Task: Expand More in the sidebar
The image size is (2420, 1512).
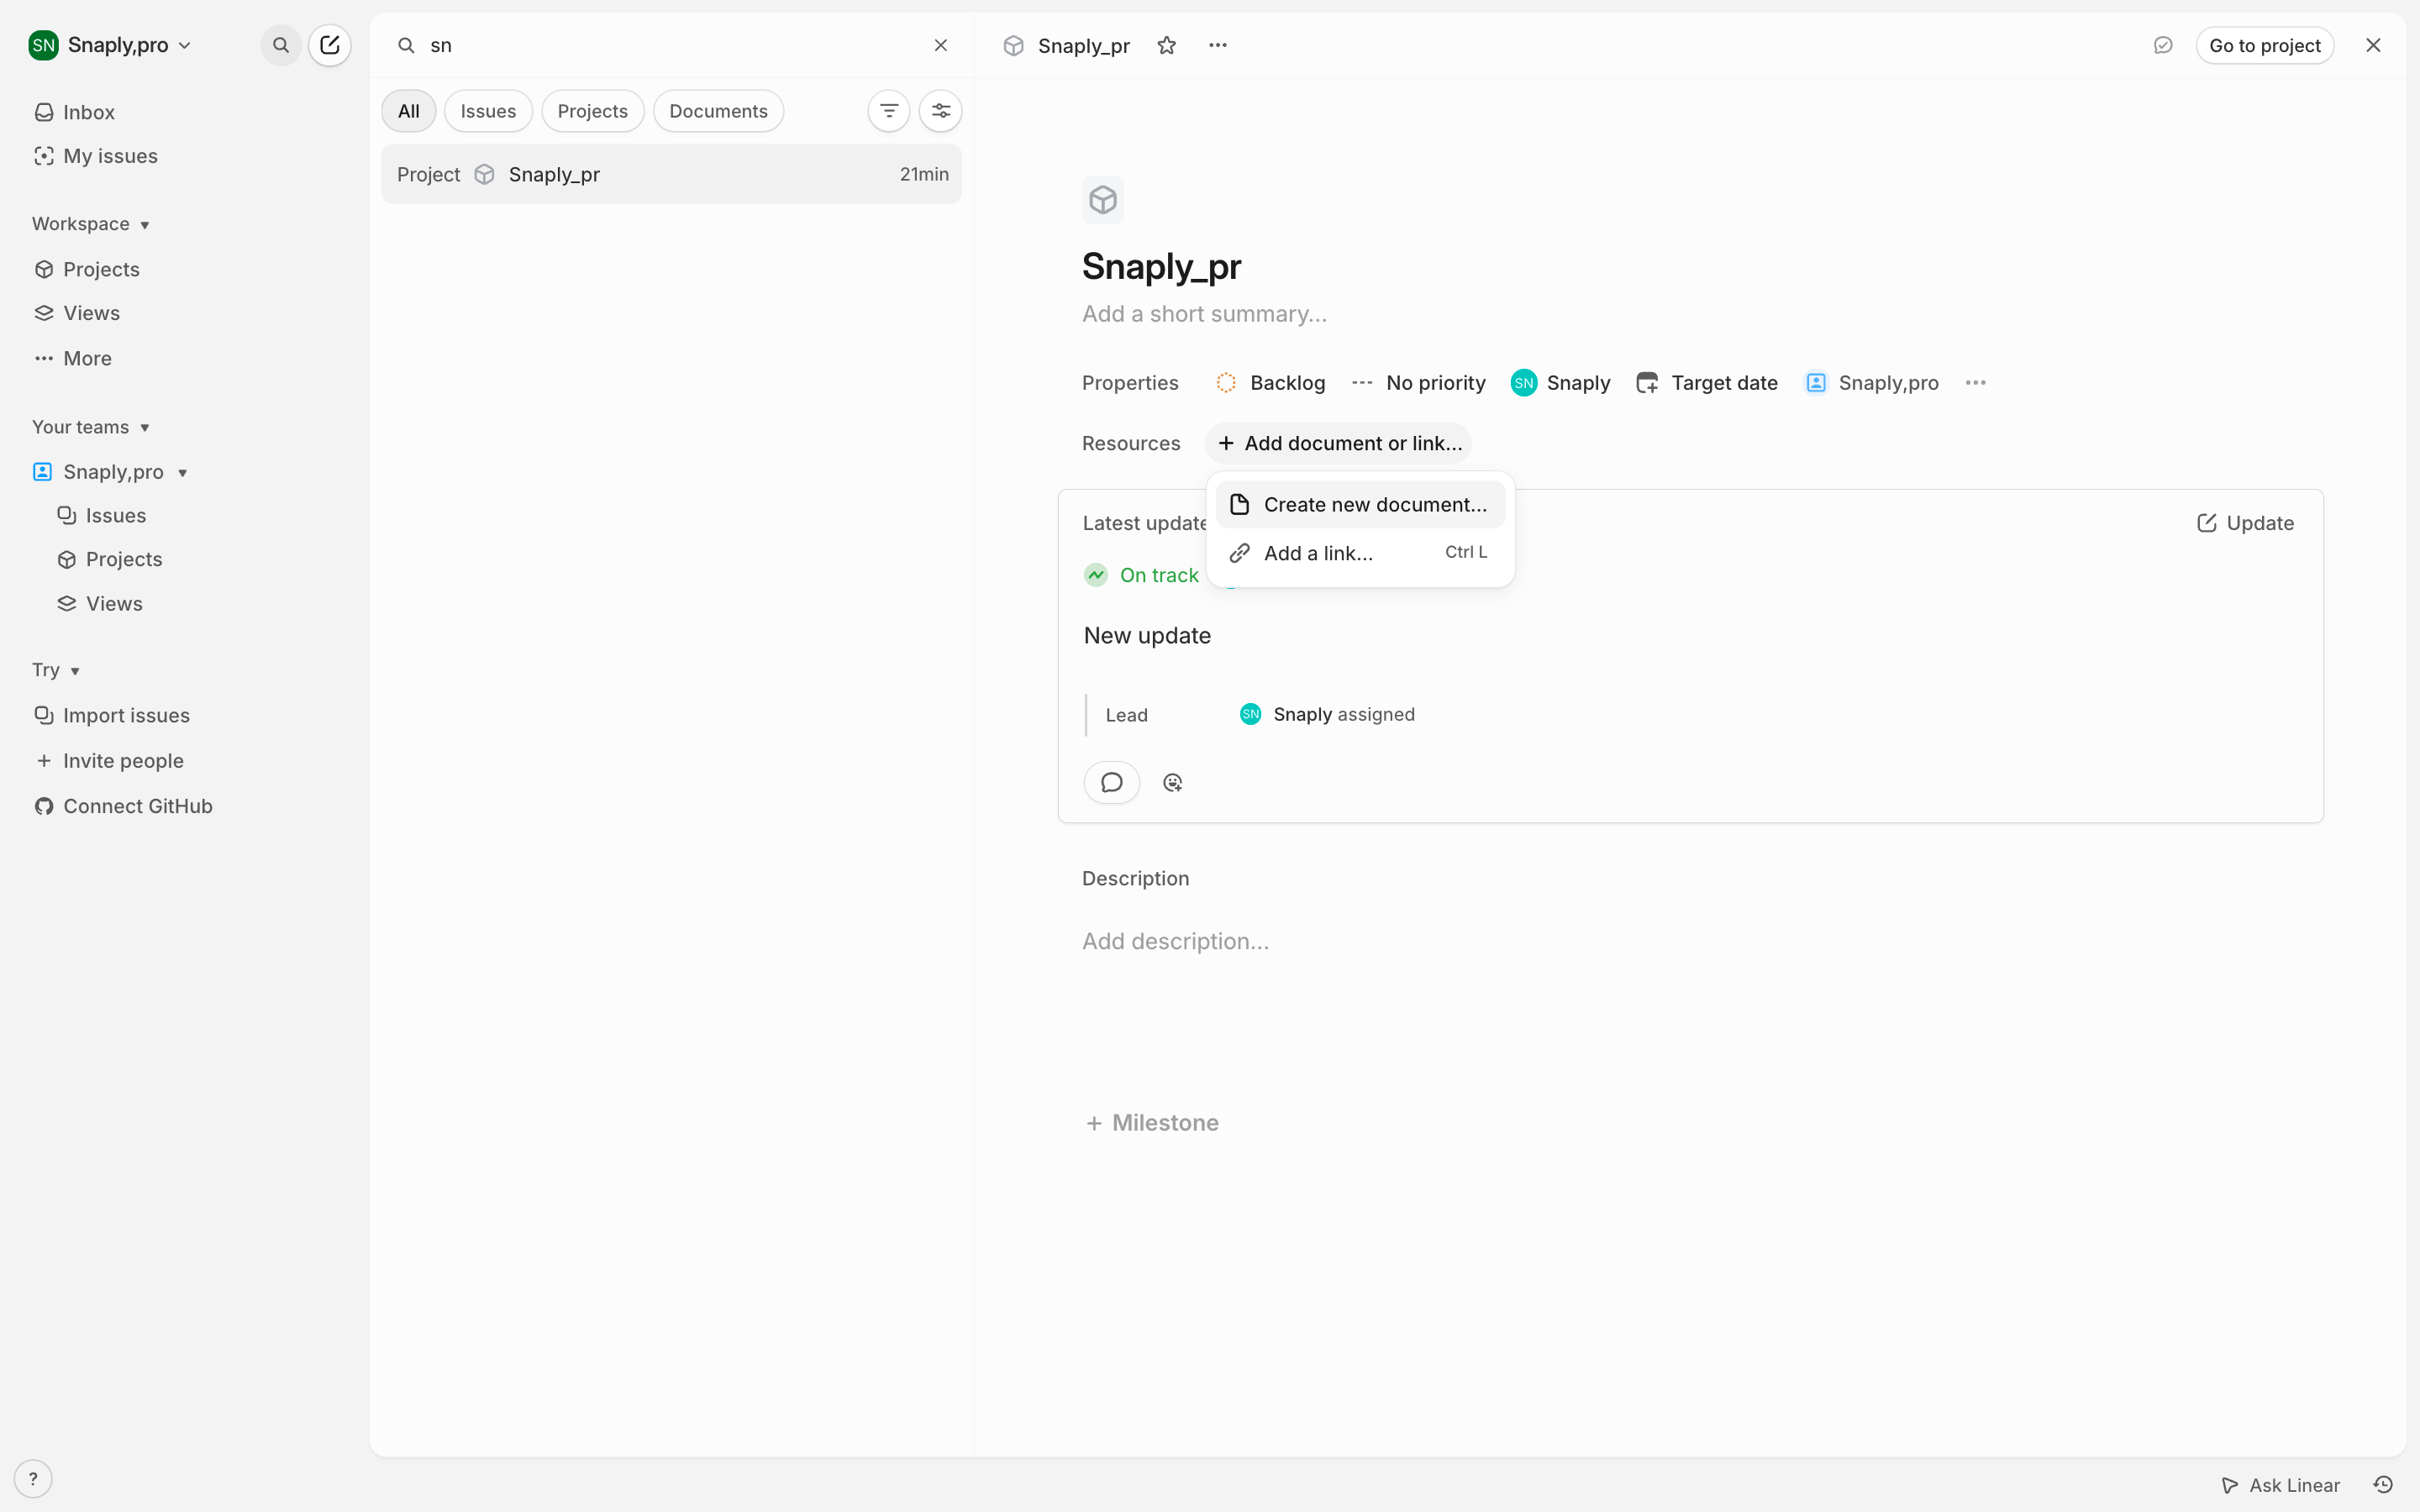Action: click(73, 358)
